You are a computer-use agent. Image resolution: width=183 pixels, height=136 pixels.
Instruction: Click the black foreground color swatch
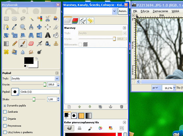(x=28, y=60)
